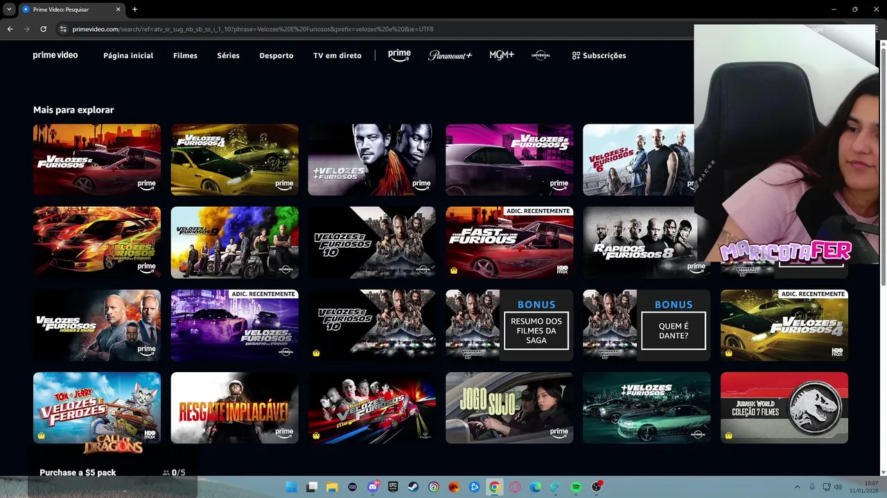Select the Paramount+ channel logo
The image size is (887, 498).
point(450,55)
